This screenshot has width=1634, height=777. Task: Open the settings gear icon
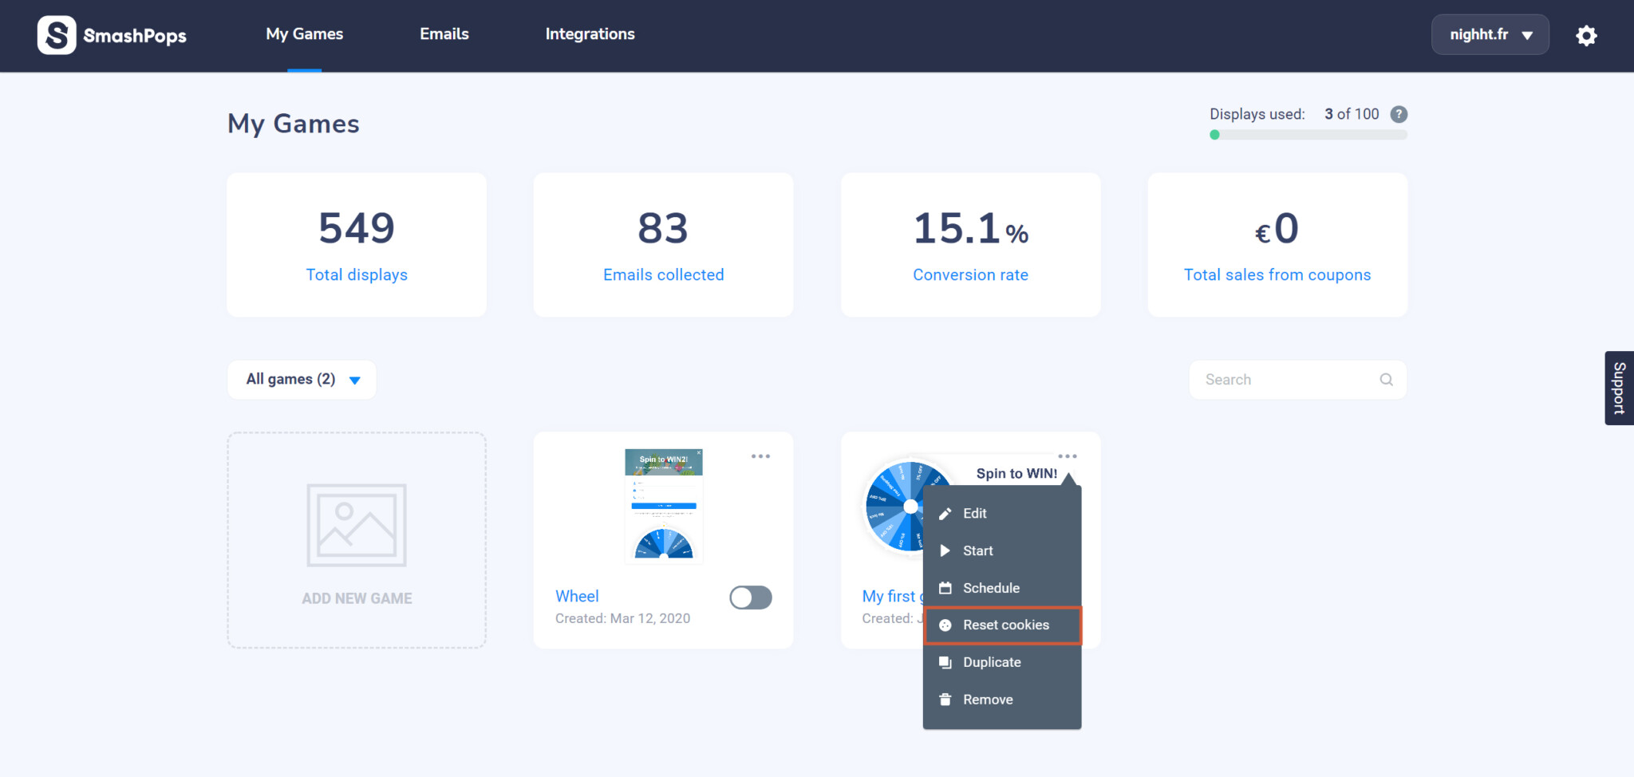click(1586, 35)
